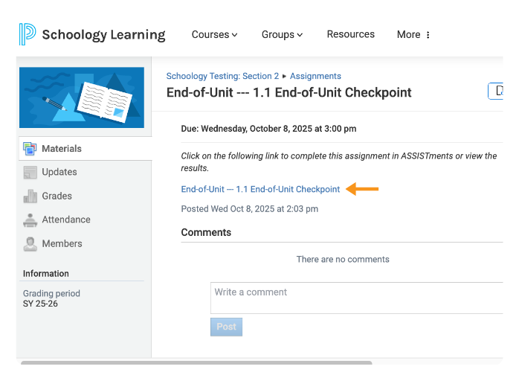Open the Materials icon in the sidebar

(x=30, y=149)
